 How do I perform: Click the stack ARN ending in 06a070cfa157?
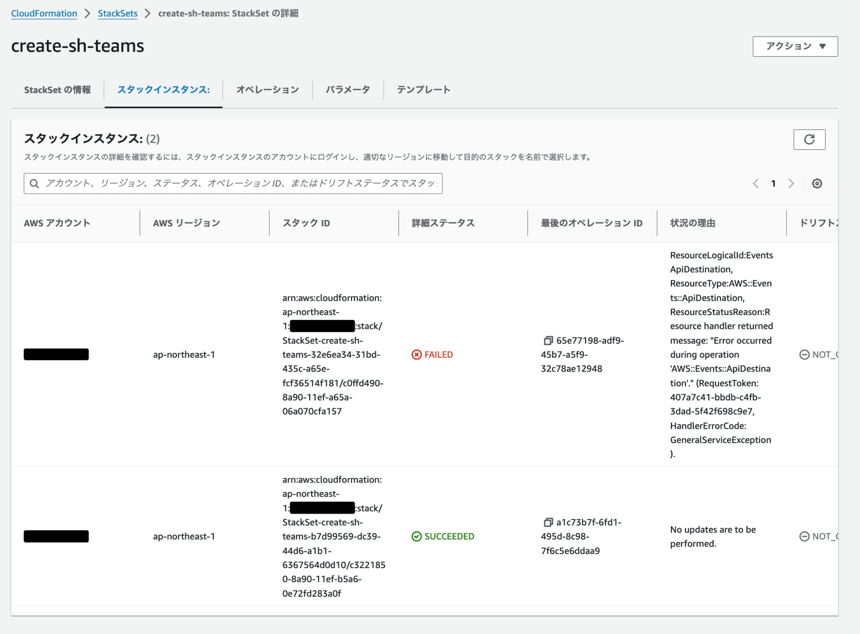coord(332,355)
